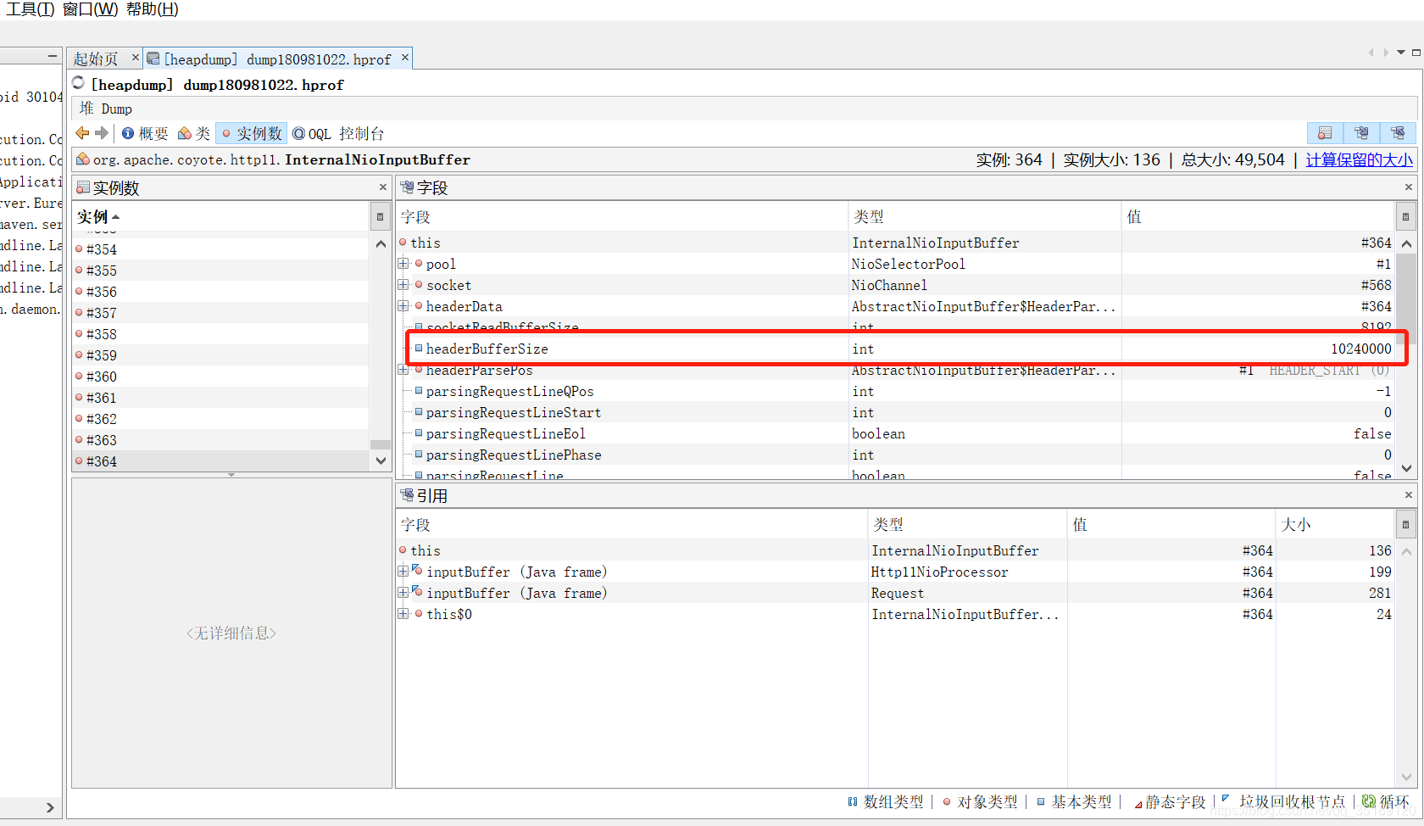The image size is (1424, 826).
Task: Select the headerBufferSize field row
Action: [895, 349]
